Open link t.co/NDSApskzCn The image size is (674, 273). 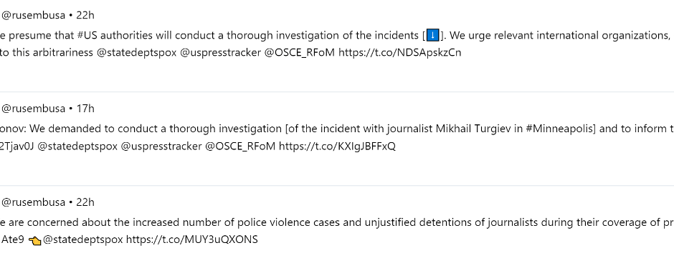point(400,53)
